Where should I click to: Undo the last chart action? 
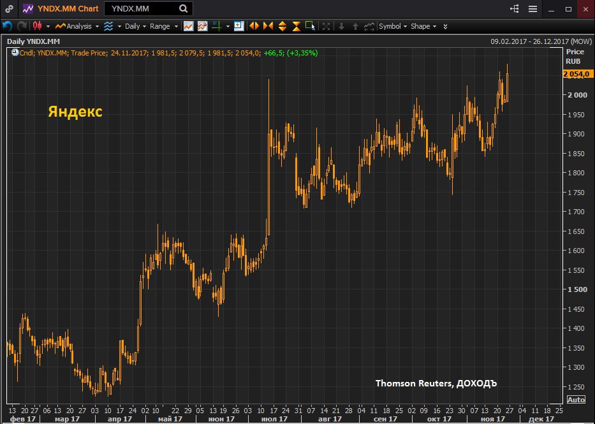coord(8,26)
